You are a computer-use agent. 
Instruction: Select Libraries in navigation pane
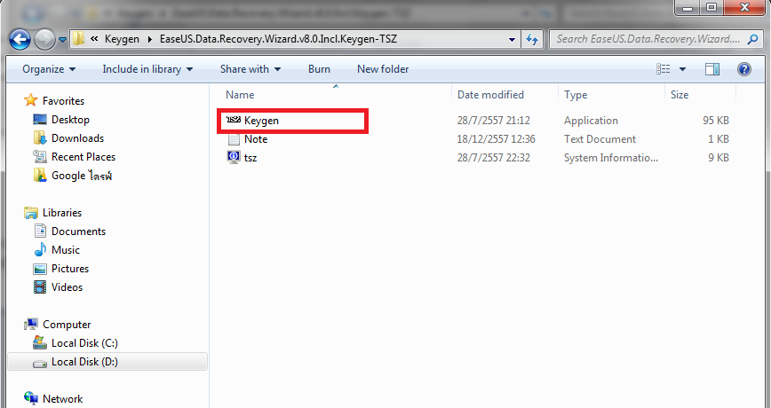(62, 213)
